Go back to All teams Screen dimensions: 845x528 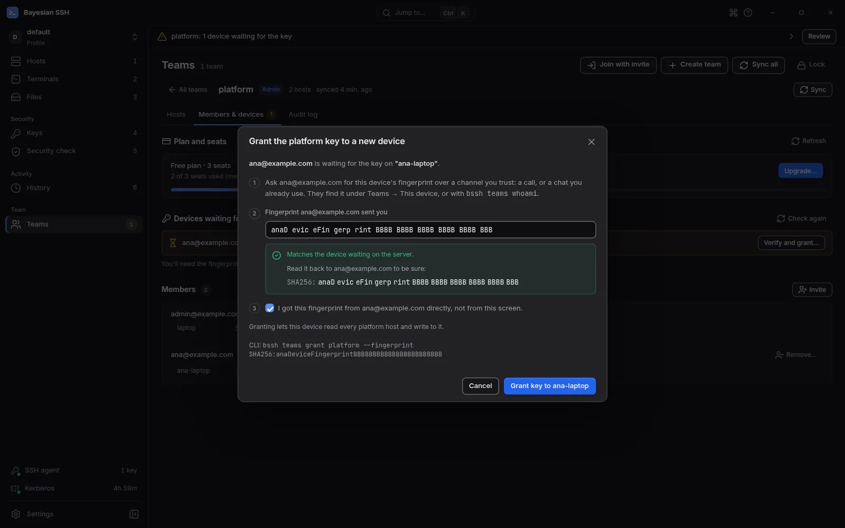(187, 90)
